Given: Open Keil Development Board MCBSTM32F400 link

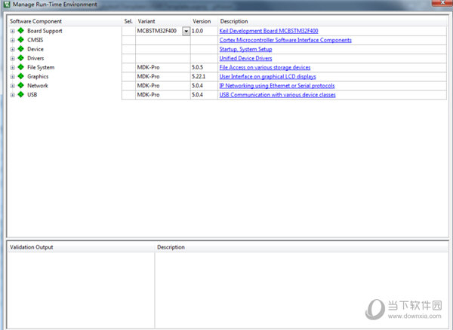Looking at the screenshot, I should [269, 31].
